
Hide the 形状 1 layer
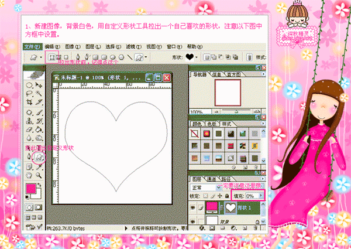192,208
